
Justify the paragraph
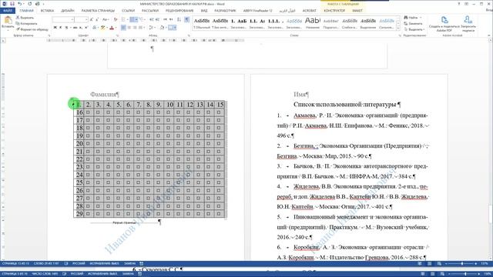pyautogui.click(x=140, y=28)
